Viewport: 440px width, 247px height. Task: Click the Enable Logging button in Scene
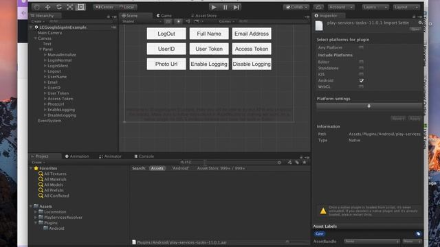[x=209, y=64]
